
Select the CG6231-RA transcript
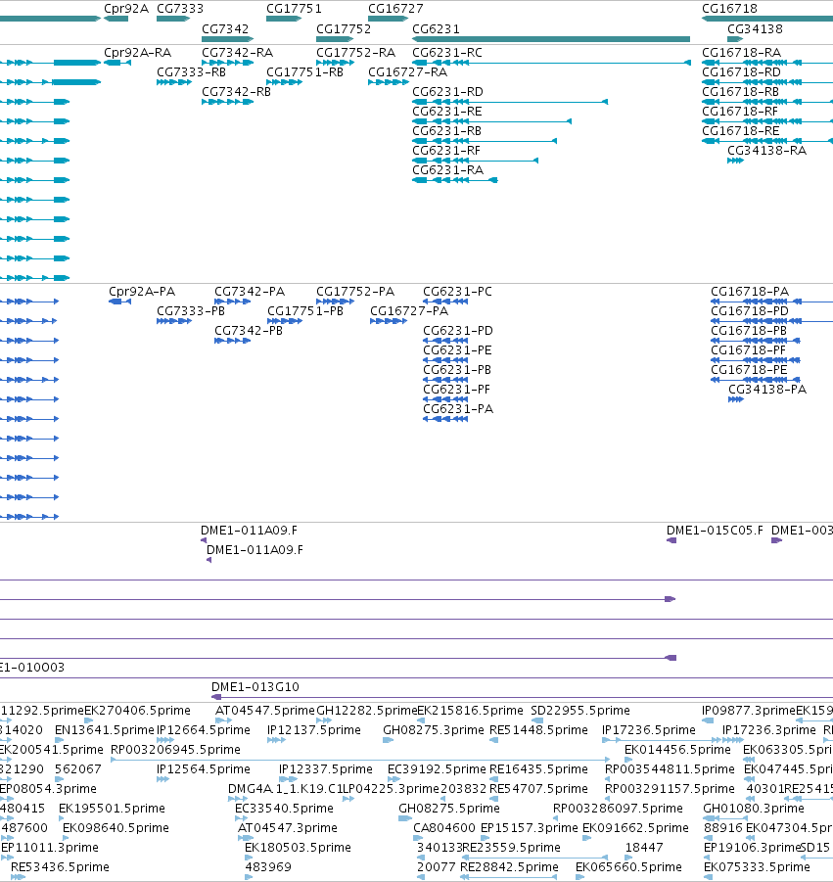[447, 170]
